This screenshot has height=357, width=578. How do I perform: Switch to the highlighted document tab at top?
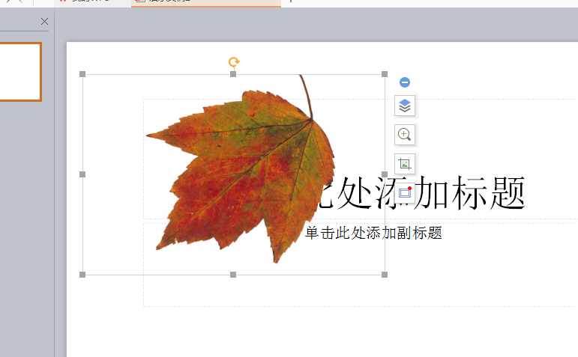click(206, 3)
